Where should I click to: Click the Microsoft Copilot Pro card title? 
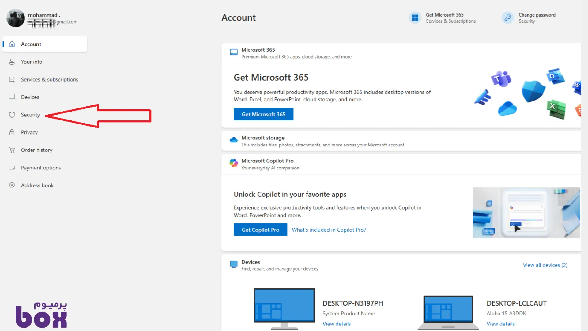tap(267, 161)
